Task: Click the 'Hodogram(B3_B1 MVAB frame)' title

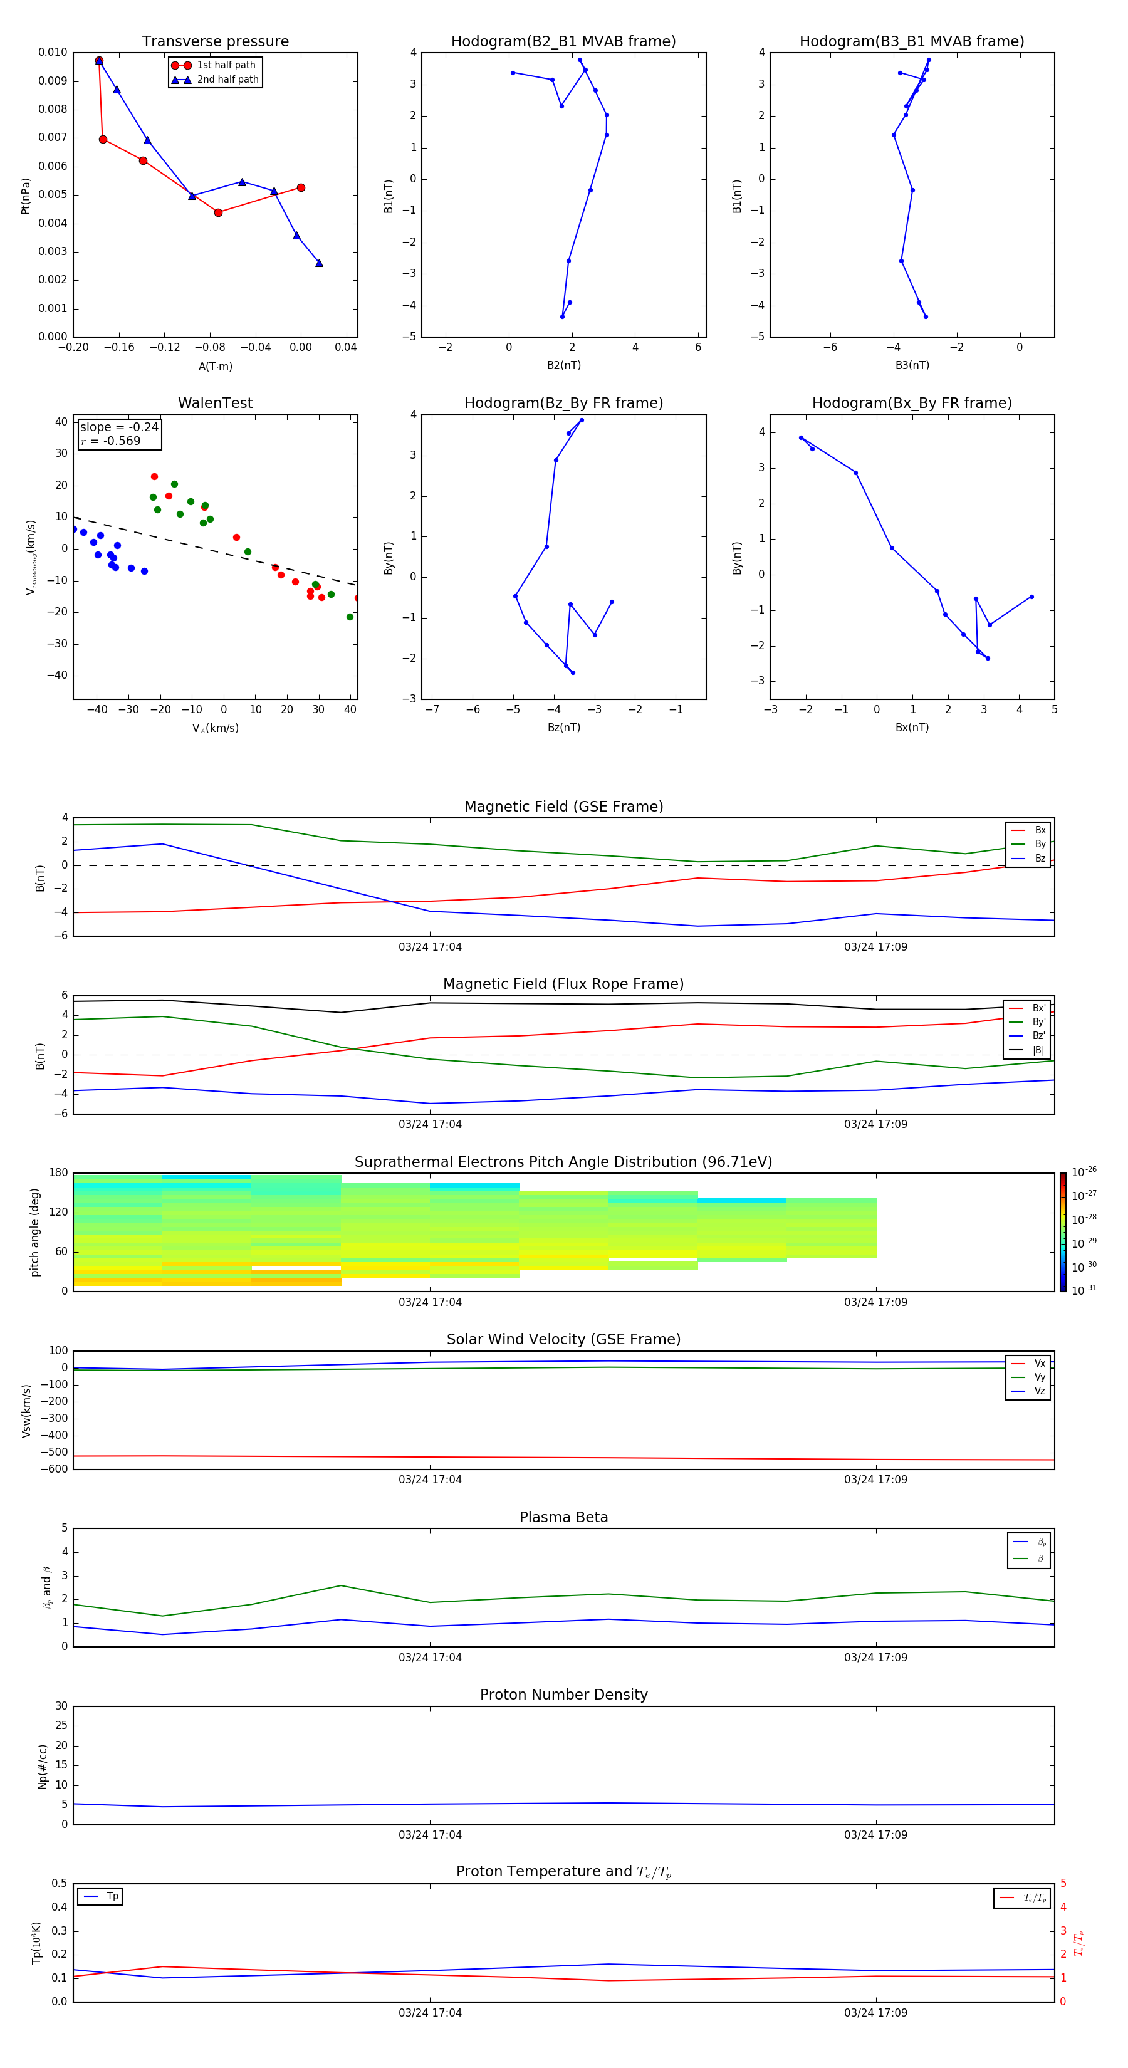Action: pyautogui.click(x=912, y=42)
